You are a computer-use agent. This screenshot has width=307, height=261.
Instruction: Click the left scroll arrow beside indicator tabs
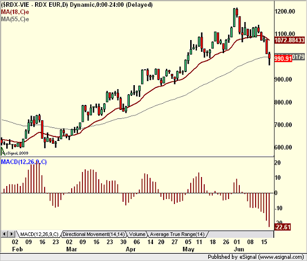(x=5, y=234)
